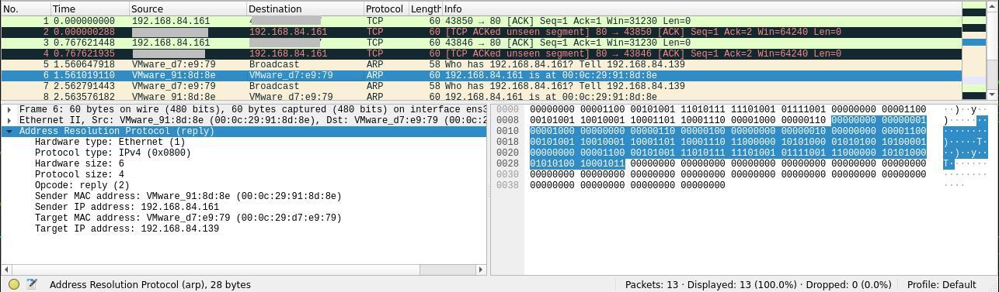The height and width of the screenshot is (292, 999).
Task: Open capture file properties icon in status bar
Action: (x=32, y=284)
